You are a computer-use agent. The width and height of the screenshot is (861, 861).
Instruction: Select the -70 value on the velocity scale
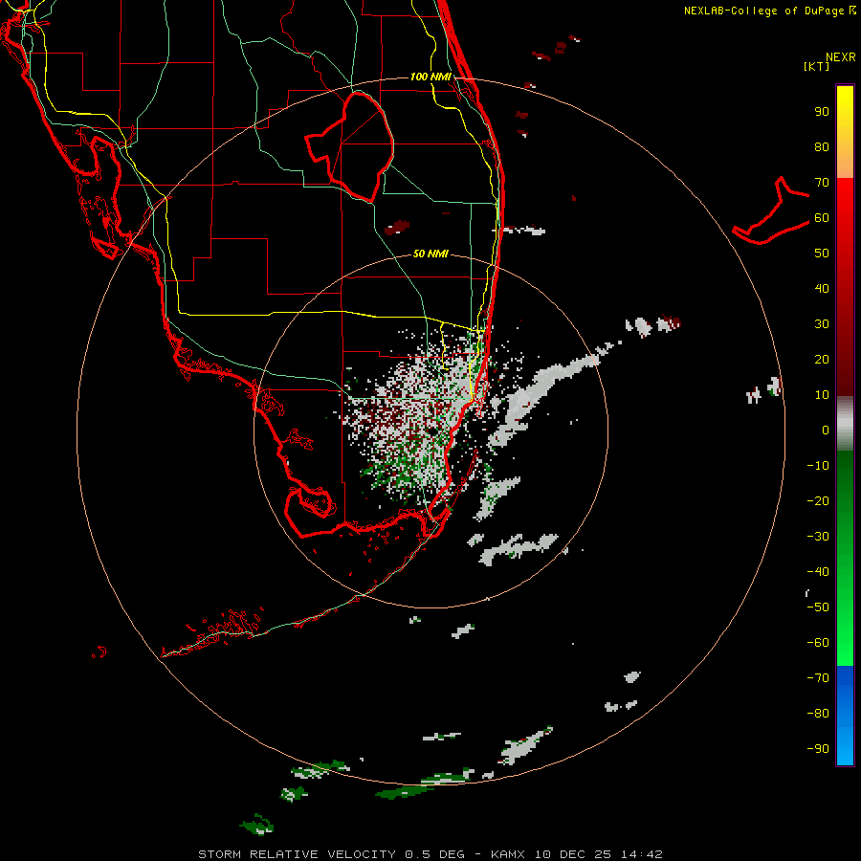point(818,677)
